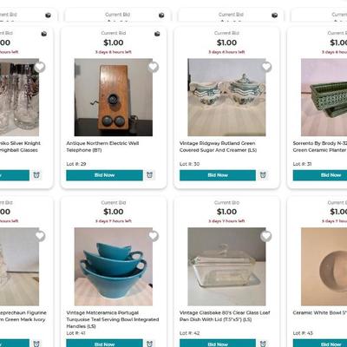View photo of turquoise teal serving bowls
This screenshot has width=347, height=347.
click(114, 266)
